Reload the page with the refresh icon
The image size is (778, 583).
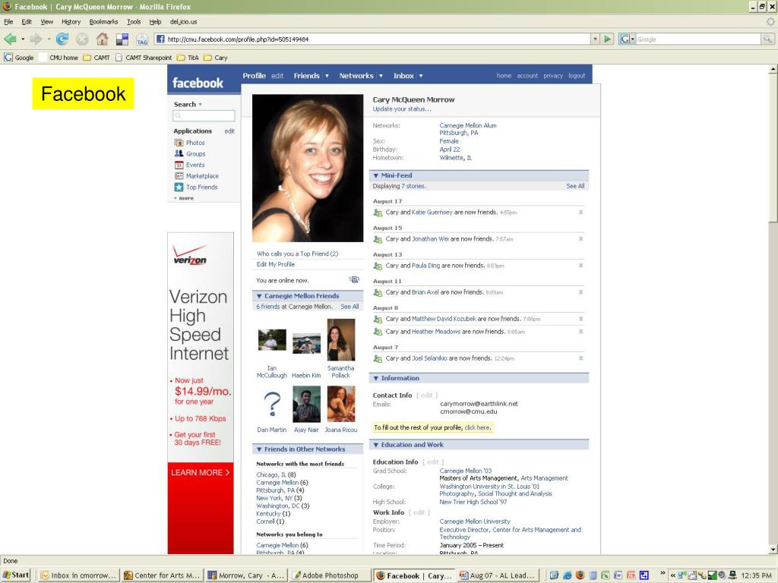tap(62, 39)
